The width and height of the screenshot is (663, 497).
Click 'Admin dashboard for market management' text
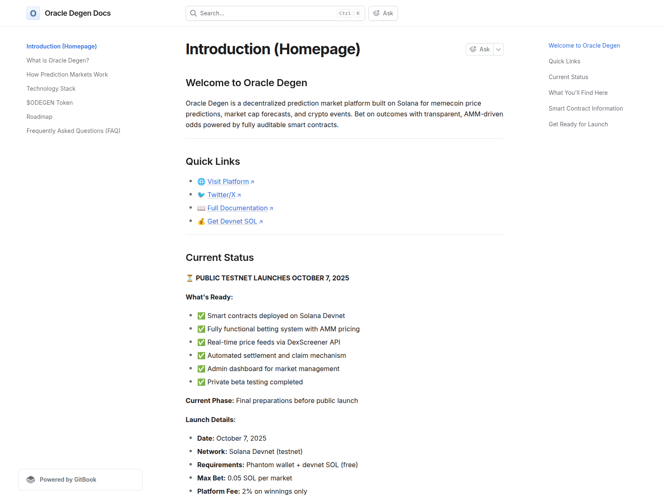pos(273,369)
